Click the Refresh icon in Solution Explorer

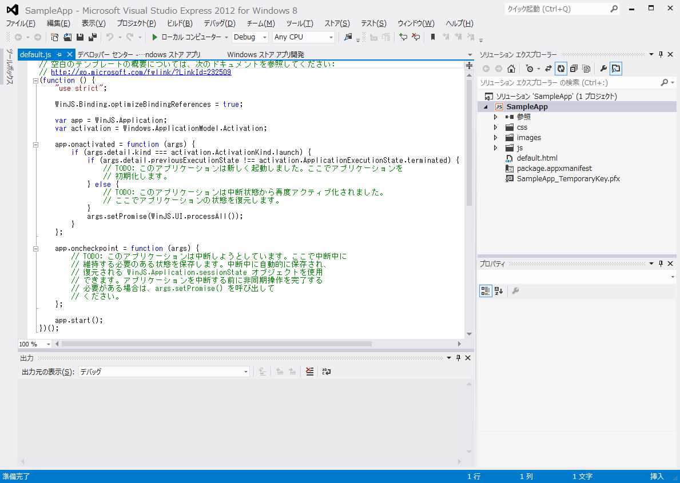click(560, 69)
